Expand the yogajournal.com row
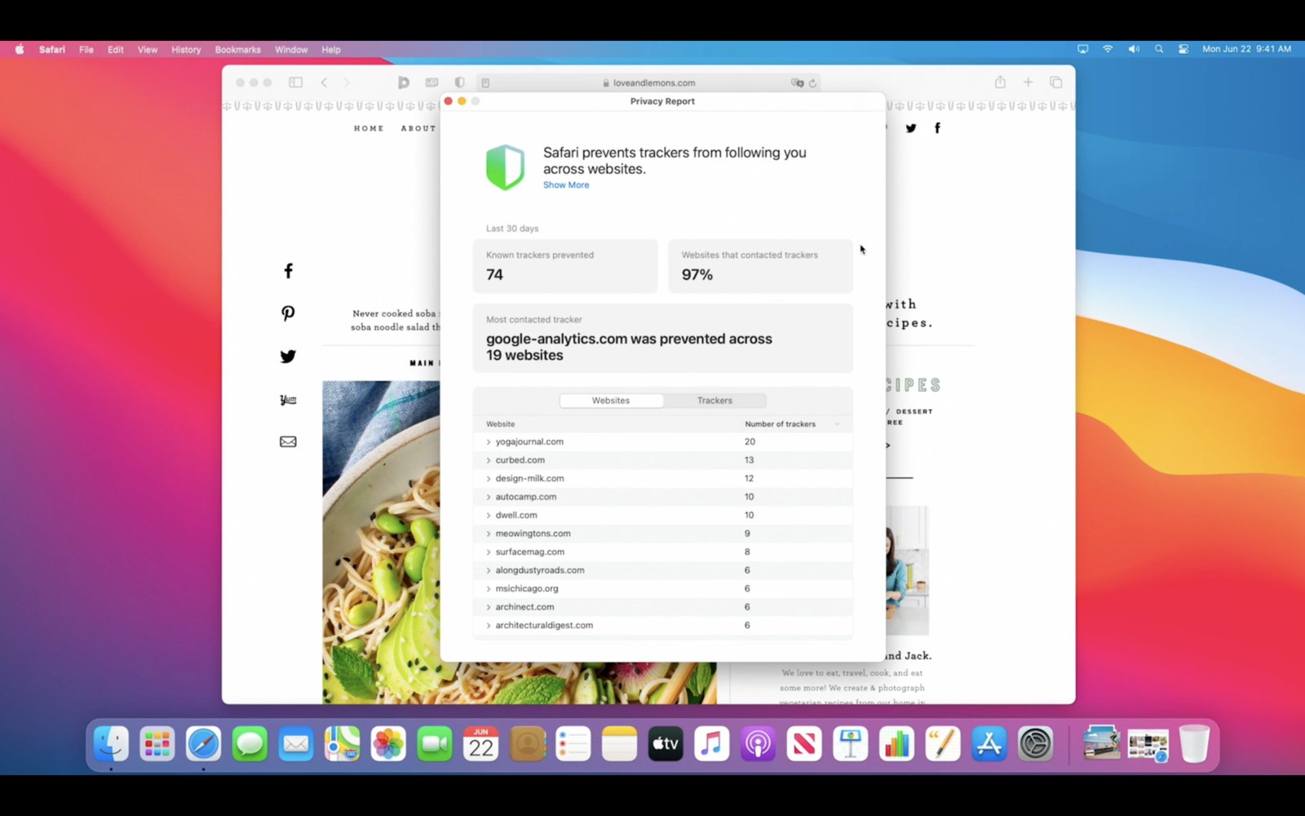The width and height of the screenshot is (1305, 816). pos(662,441)
